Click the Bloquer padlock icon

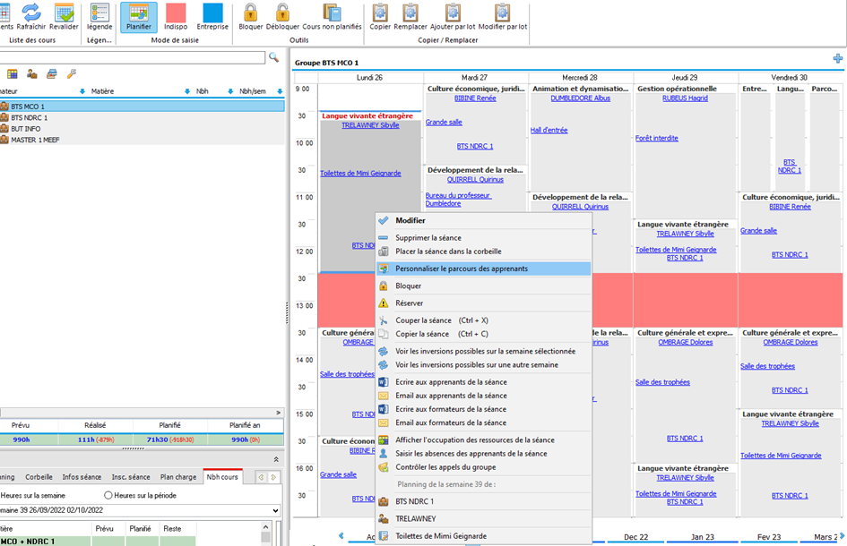(251, 12)
